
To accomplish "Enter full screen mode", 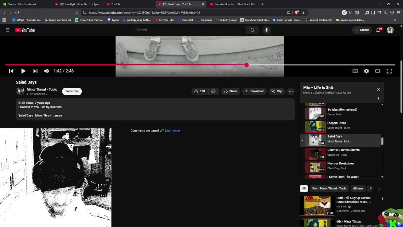I will tap(389, 71).
